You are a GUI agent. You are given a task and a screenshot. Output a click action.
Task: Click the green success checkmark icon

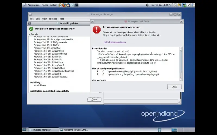coord(31,29)
